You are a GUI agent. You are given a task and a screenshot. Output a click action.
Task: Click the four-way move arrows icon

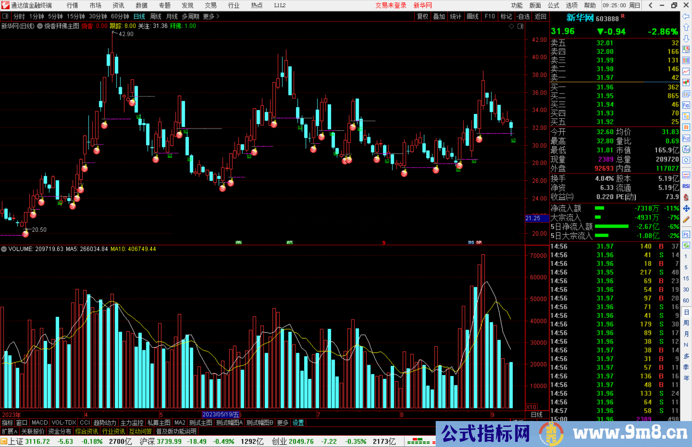pyautogui.click(x=686, y=209)
